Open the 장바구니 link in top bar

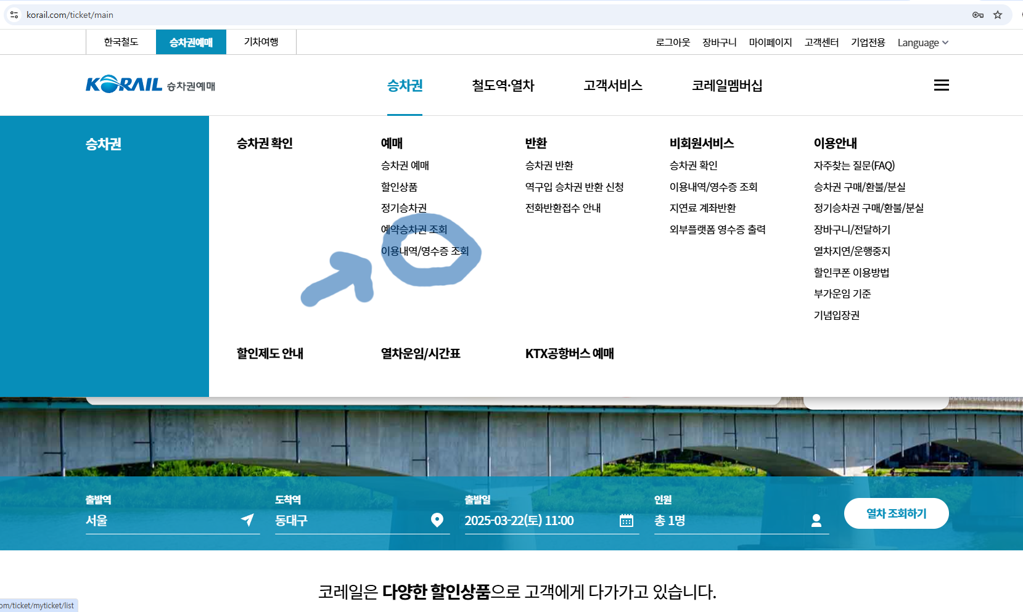point(720,43)
